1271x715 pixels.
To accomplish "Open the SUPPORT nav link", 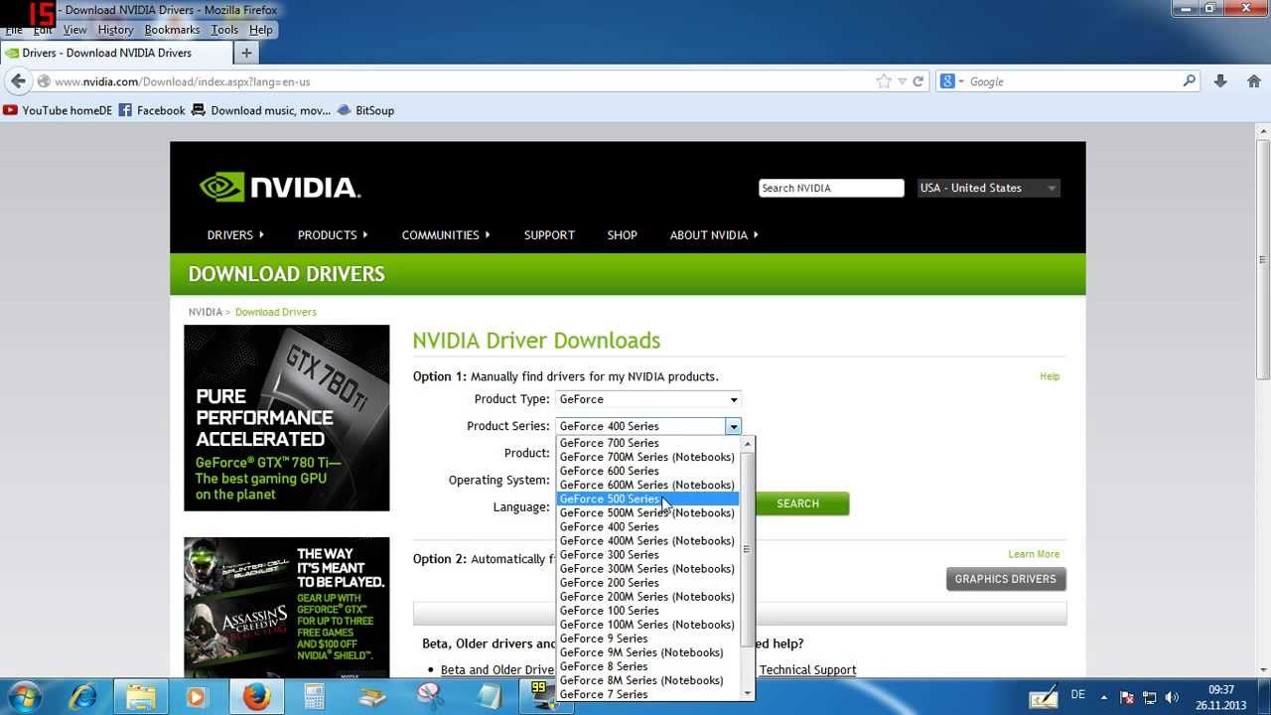I will click(x=549, y=235).
